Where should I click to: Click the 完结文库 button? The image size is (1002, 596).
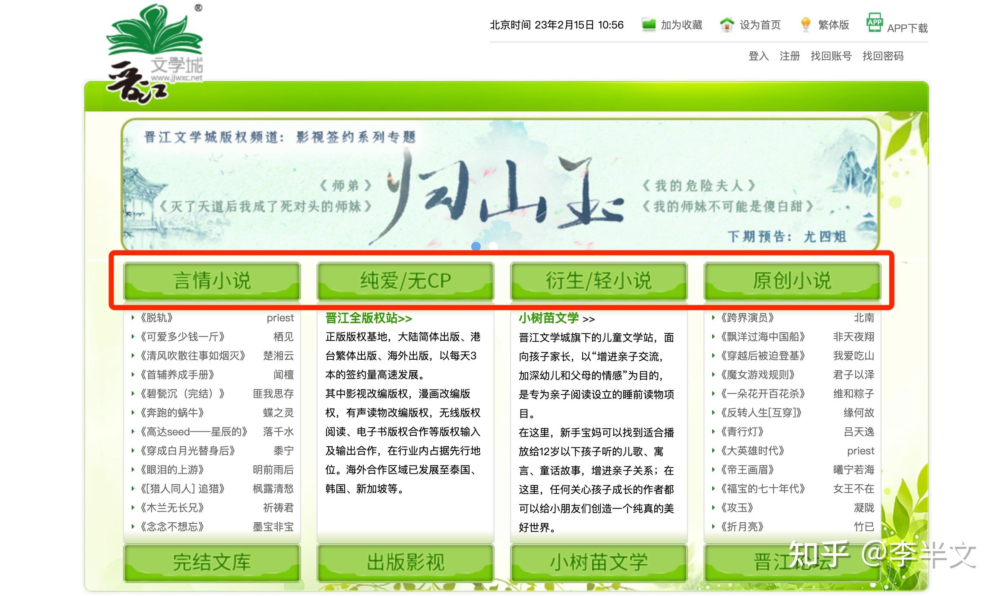point(212,562)
